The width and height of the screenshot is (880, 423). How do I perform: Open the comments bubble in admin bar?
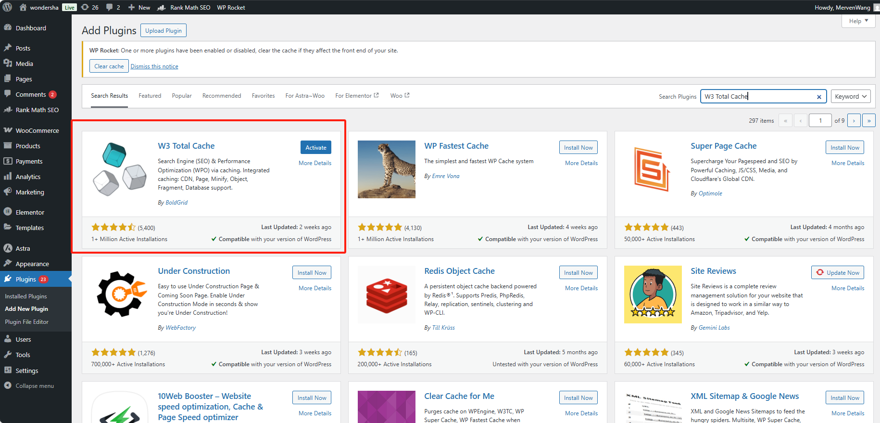click(113, 7)
